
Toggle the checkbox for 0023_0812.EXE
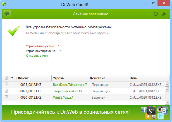7,91
